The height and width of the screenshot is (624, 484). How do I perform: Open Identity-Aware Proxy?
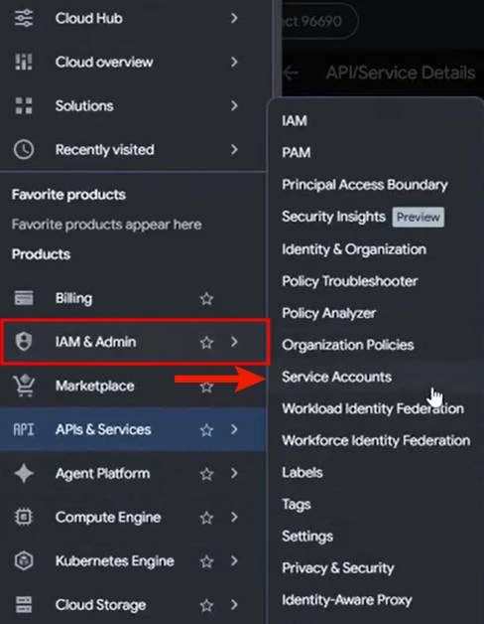pyautogui.click(x=346, y=600)
